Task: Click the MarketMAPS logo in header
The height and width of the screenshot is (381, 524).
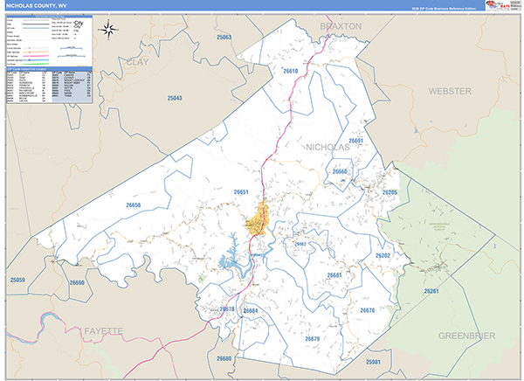Action: coord(498,5)
